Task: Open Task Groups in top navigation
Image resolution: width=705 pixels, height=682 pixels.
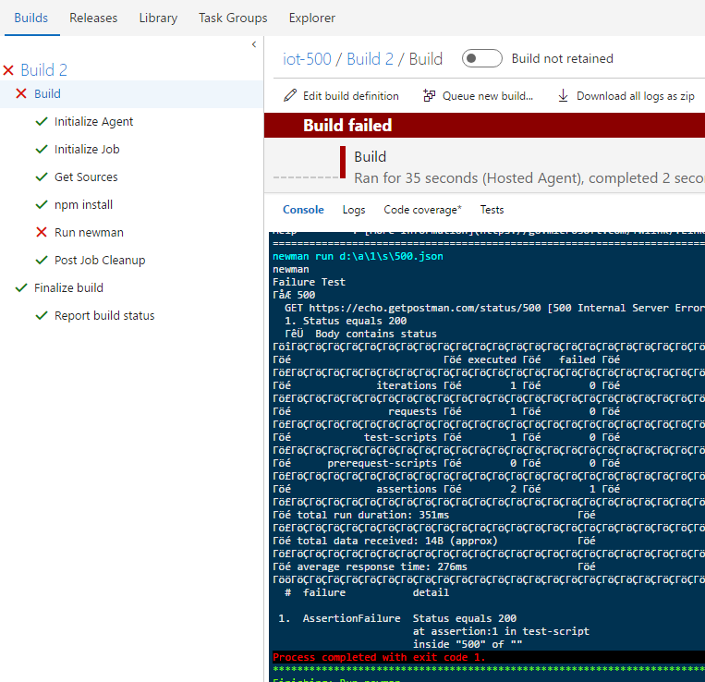Action: click(x=233, y=18)
